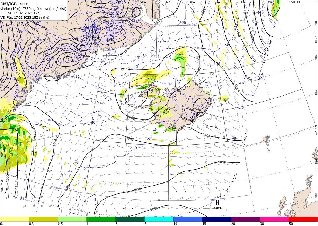Click the '20W' longitude label on the top edge
Viewport: 318px width, 226px height.
tap(168, 2)
